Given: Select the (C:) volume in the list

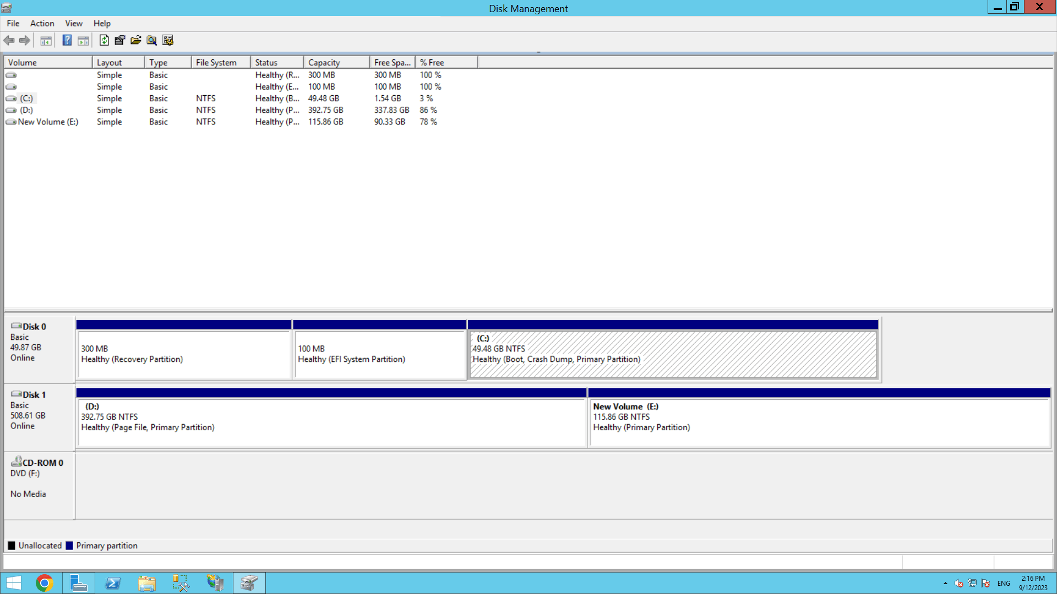Looking at the screenshot, I should [x=26, y=98].
